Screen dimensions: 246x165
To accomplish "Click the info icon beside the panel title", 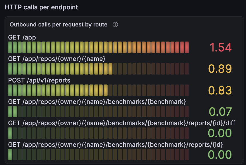I will click(115, 24).
